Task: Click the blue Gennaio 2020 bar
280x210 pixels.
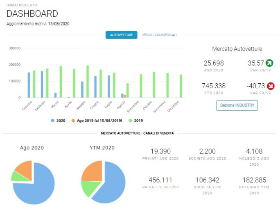Action: 29,85
